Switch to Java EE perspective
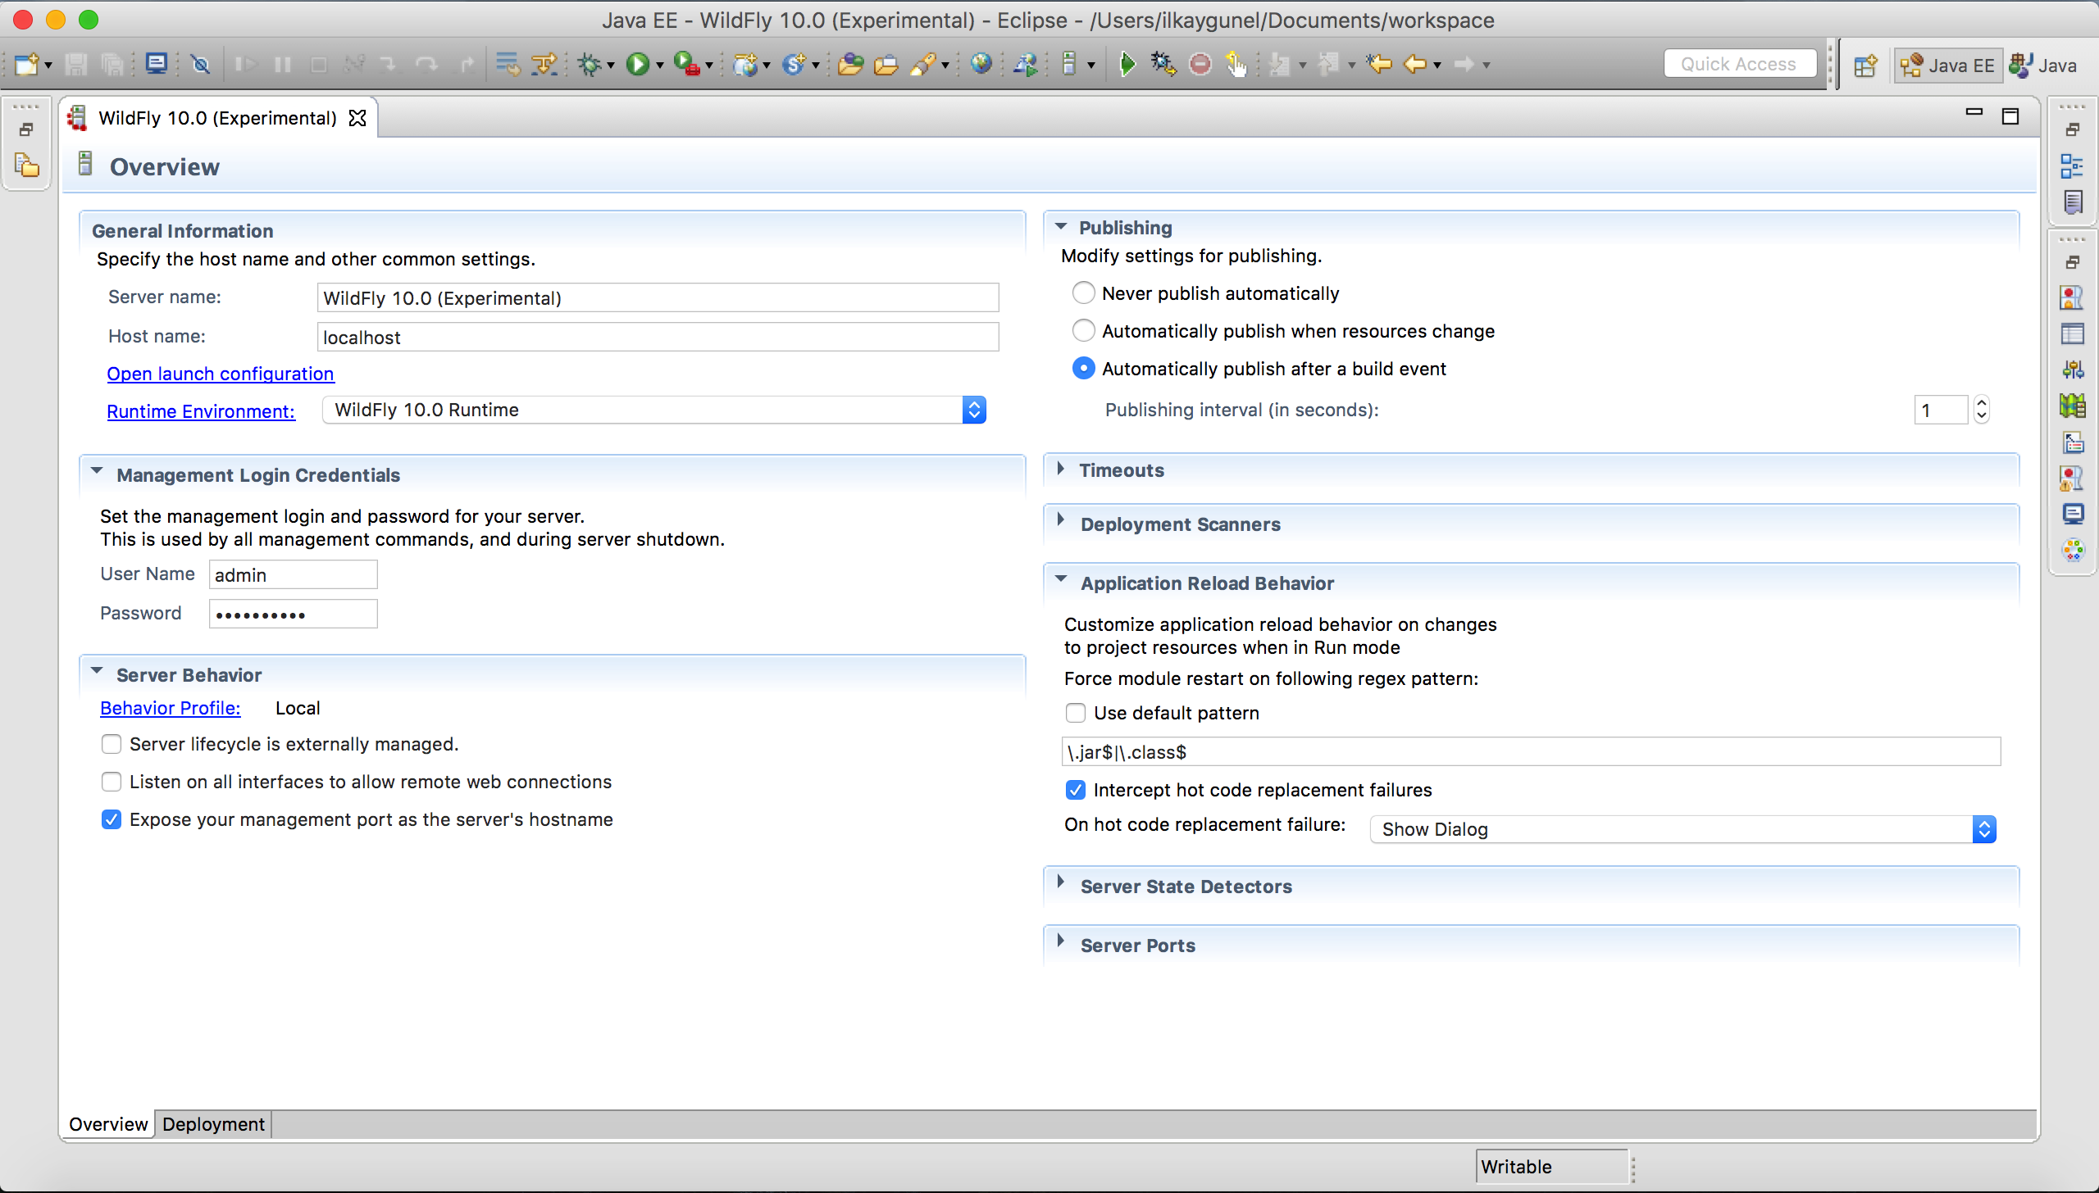Image resolution: width=2099 pixels, height=1193 pixels. (x=1948, y=66)
